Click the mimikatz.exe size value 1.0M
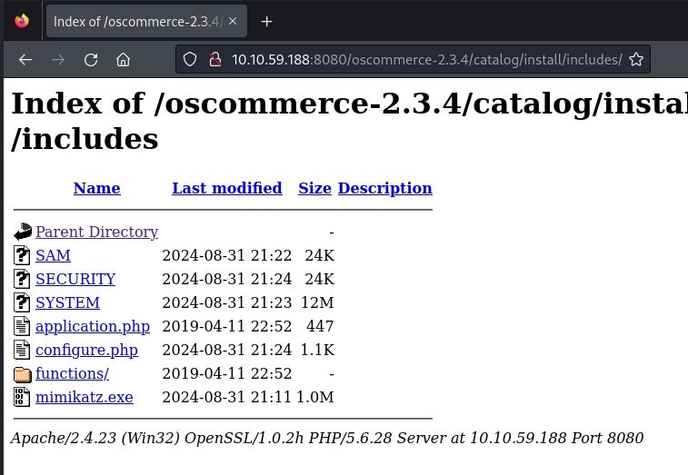This screenshot has height=475, width=688. pos(315,398)
